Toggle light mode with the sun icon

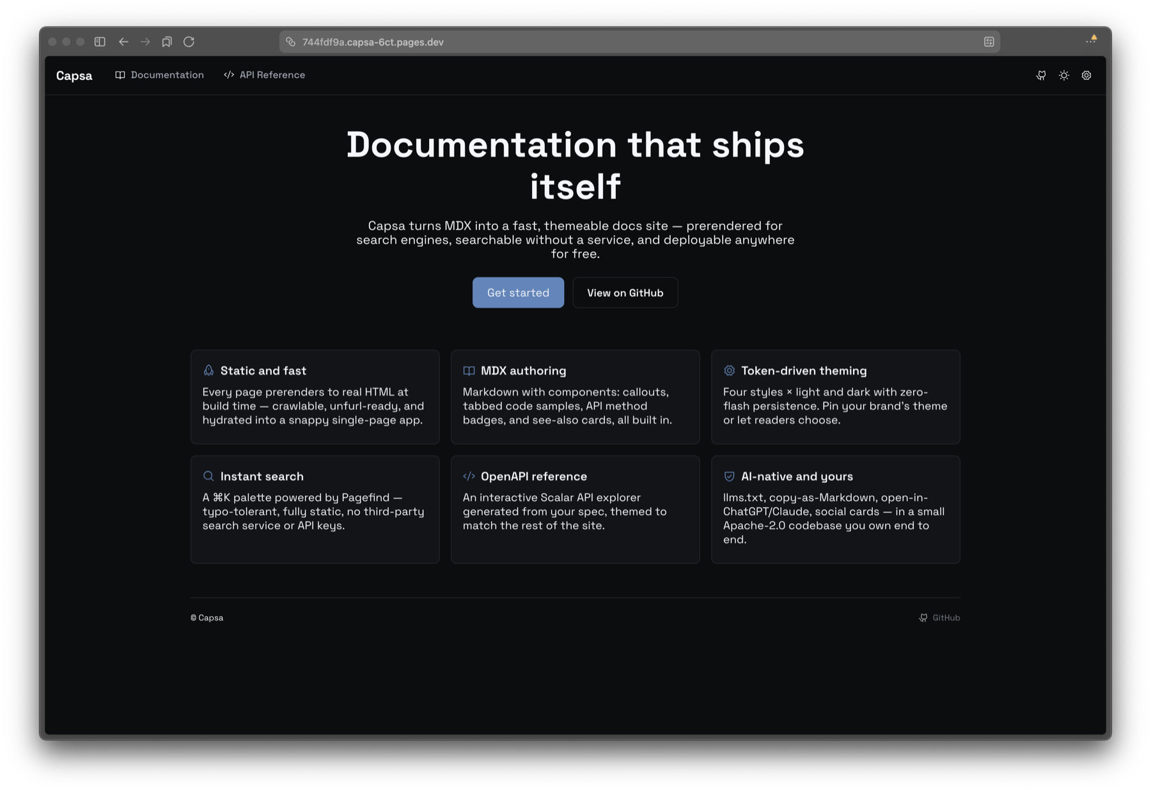coord(1064,75)
